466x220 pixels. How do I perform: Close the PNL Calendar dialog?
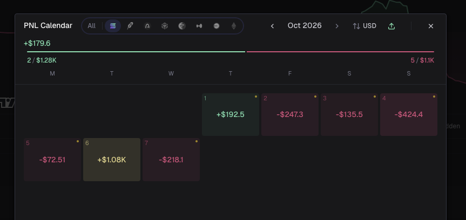(431, 26)
